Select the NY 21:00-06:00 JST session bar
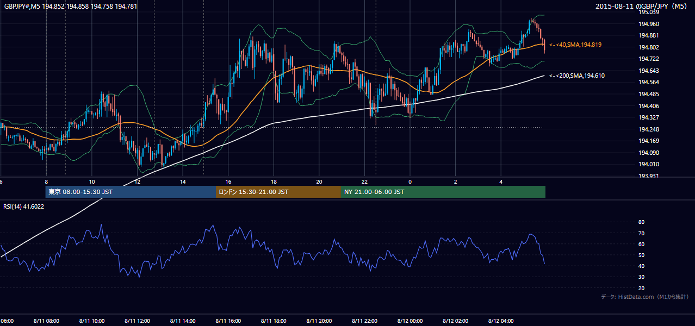 (443, 192)
